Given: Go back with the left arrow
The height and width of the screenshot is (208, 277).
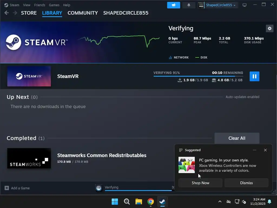Looking at the screenshot, I should pyautogui.click(x=6, y=13).
